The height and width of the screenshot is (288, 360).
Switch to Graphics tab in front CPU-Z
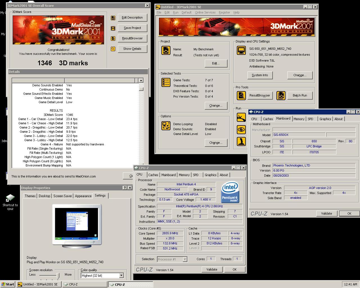pyautogui.click(x=210, y=175)
